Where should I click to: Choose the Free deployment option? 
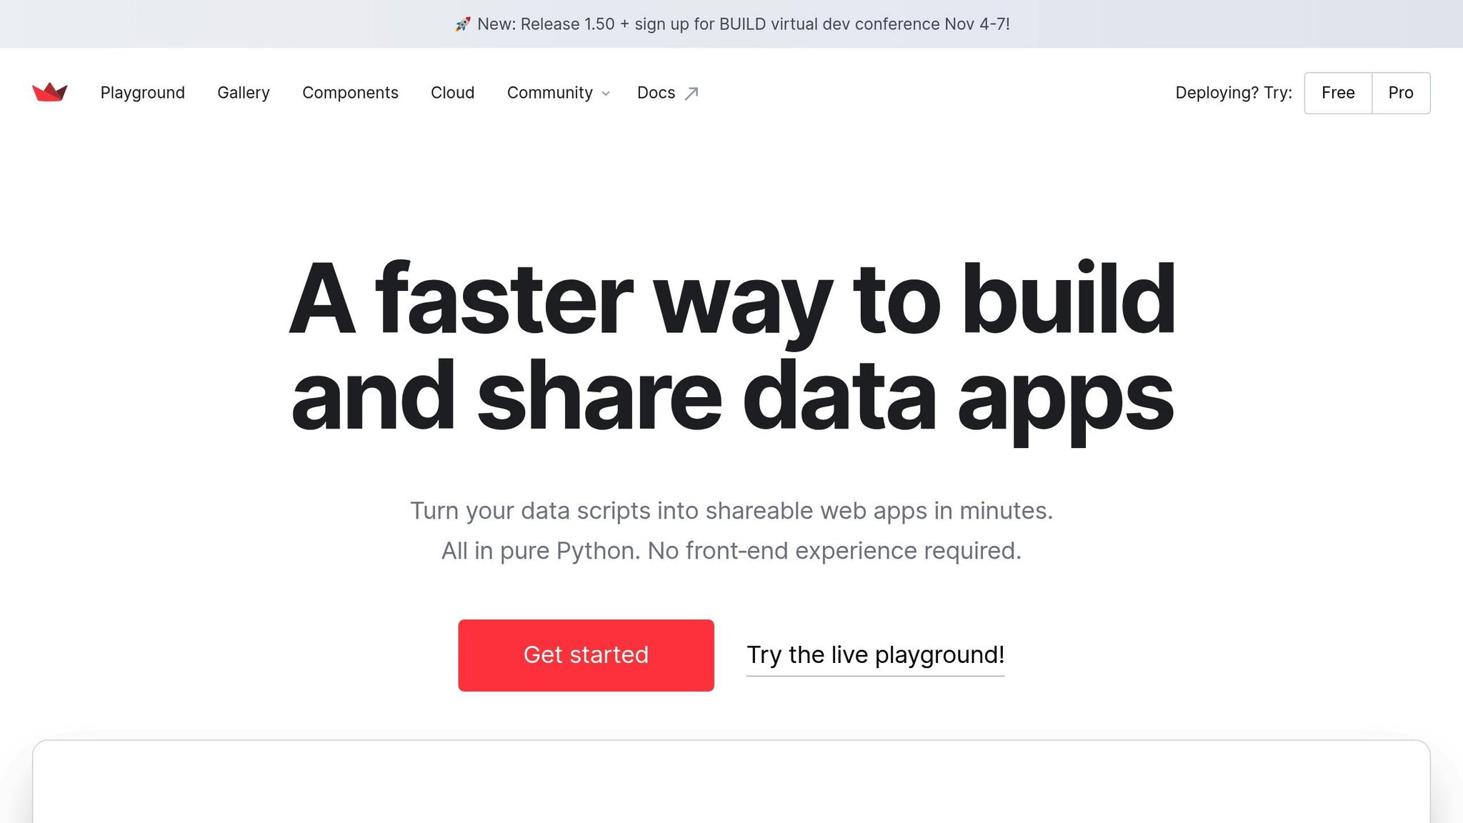coord(1337,93)
